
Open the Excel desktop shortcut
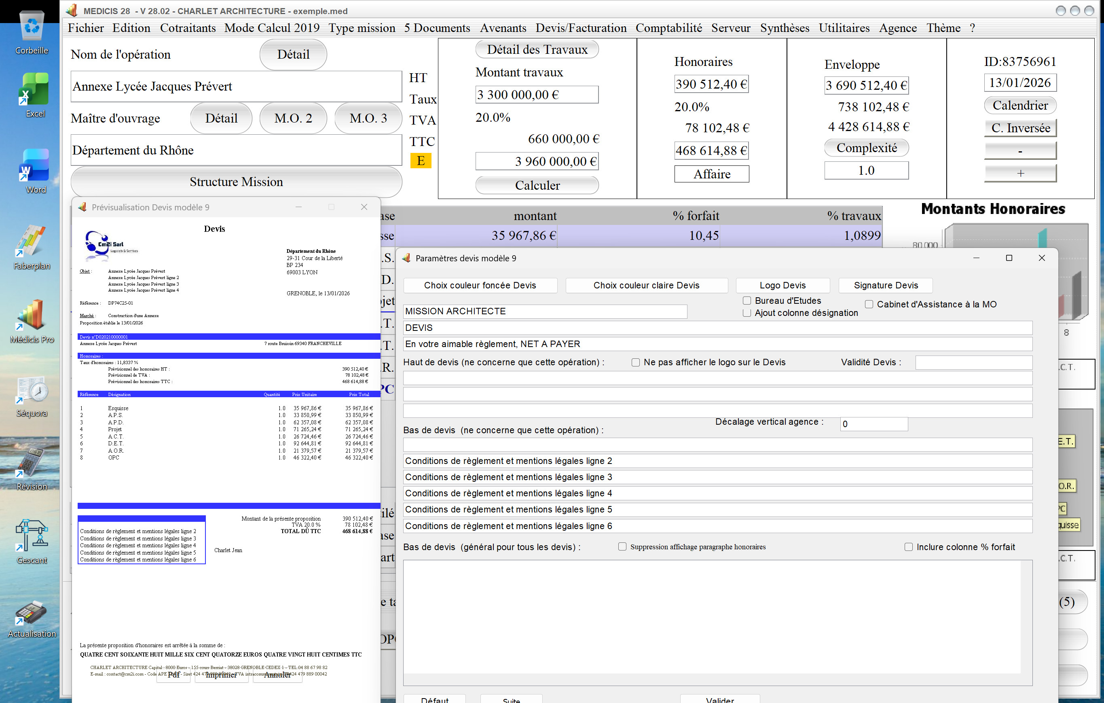[34, 95]
